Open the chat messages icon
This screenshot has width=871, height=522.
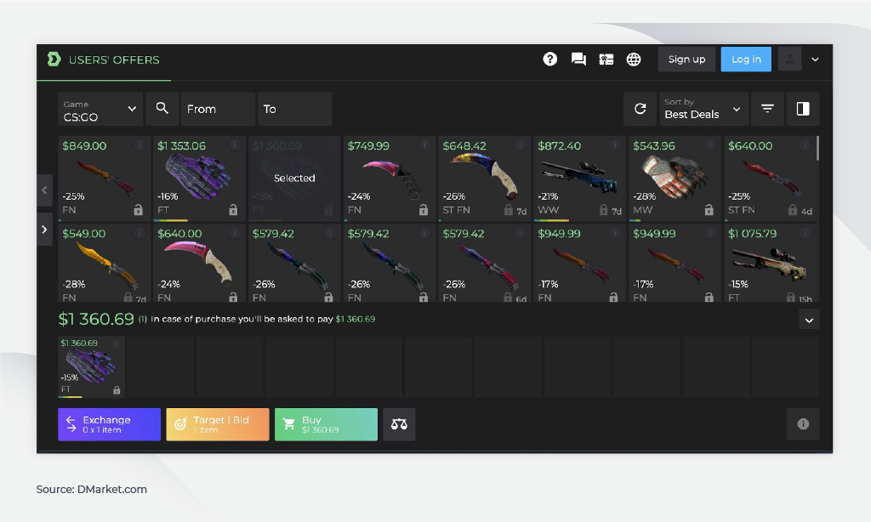[578, 60]
